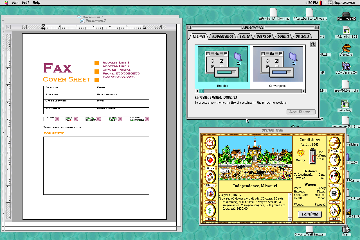The height and width of the screenshot is (240, 360).
Task: Click the Send To field in fax
Action: (69, 89)
